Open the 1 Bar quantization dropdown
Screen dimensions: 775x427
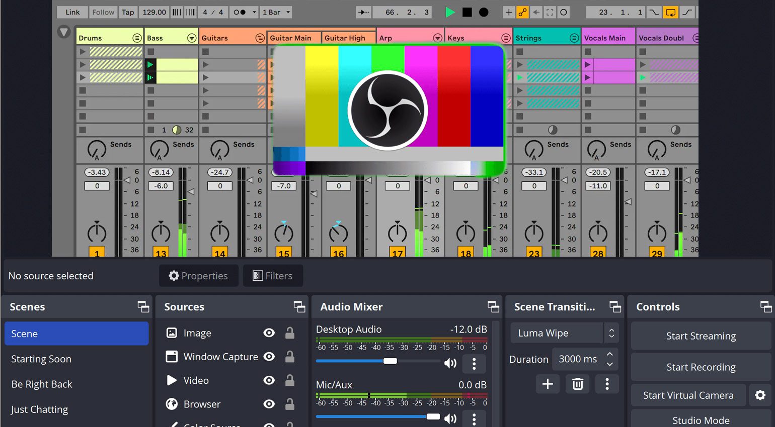coord(276,12)
